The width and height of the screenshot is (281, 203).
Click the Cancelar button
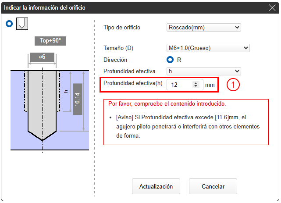pos(213,186)
